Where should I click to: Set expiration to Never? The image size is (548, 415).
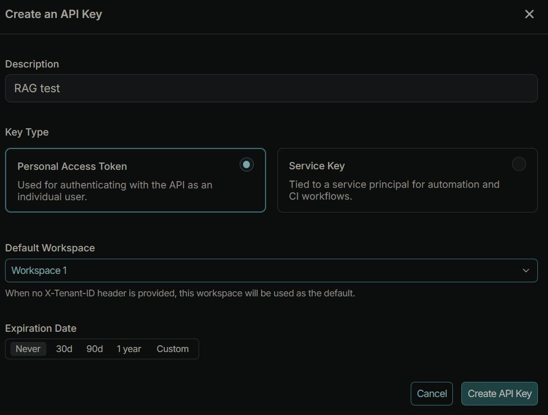click(x=28, y=349)
